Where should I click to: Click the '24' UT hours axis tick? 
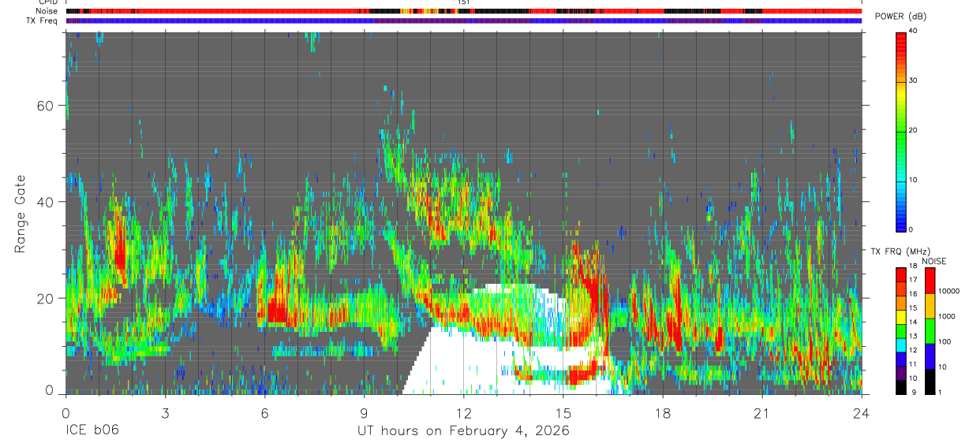pyautogui.click(x=862, y=412)
